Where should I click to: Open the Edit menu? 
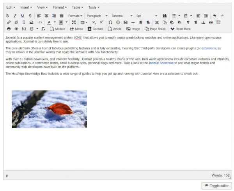click(x=11, y=7)
